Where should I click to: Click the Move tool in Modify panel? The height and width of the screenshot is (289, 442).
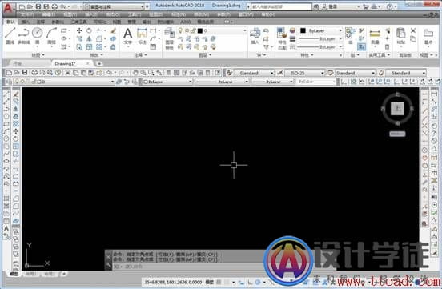[x=79, y=30]
